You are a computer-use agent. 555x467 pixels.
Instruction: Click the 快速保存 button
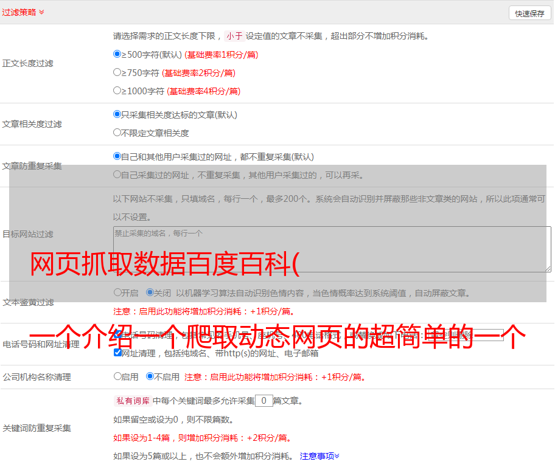[x=529, y=13]
